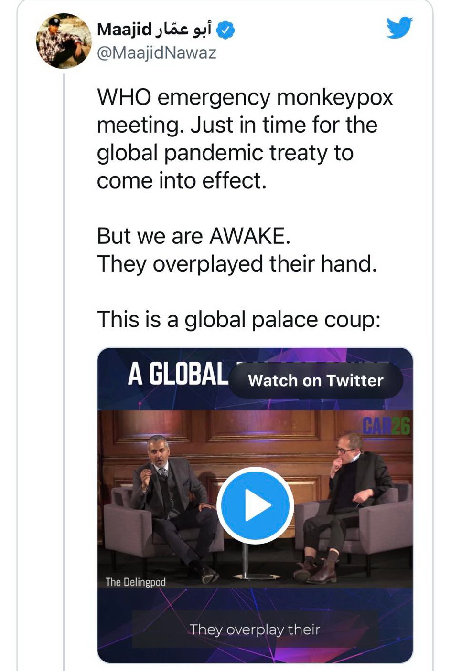Screen dimensions: 451x671
Task: Click "This is a global palace coup:" text
Action: coord(238,319)
